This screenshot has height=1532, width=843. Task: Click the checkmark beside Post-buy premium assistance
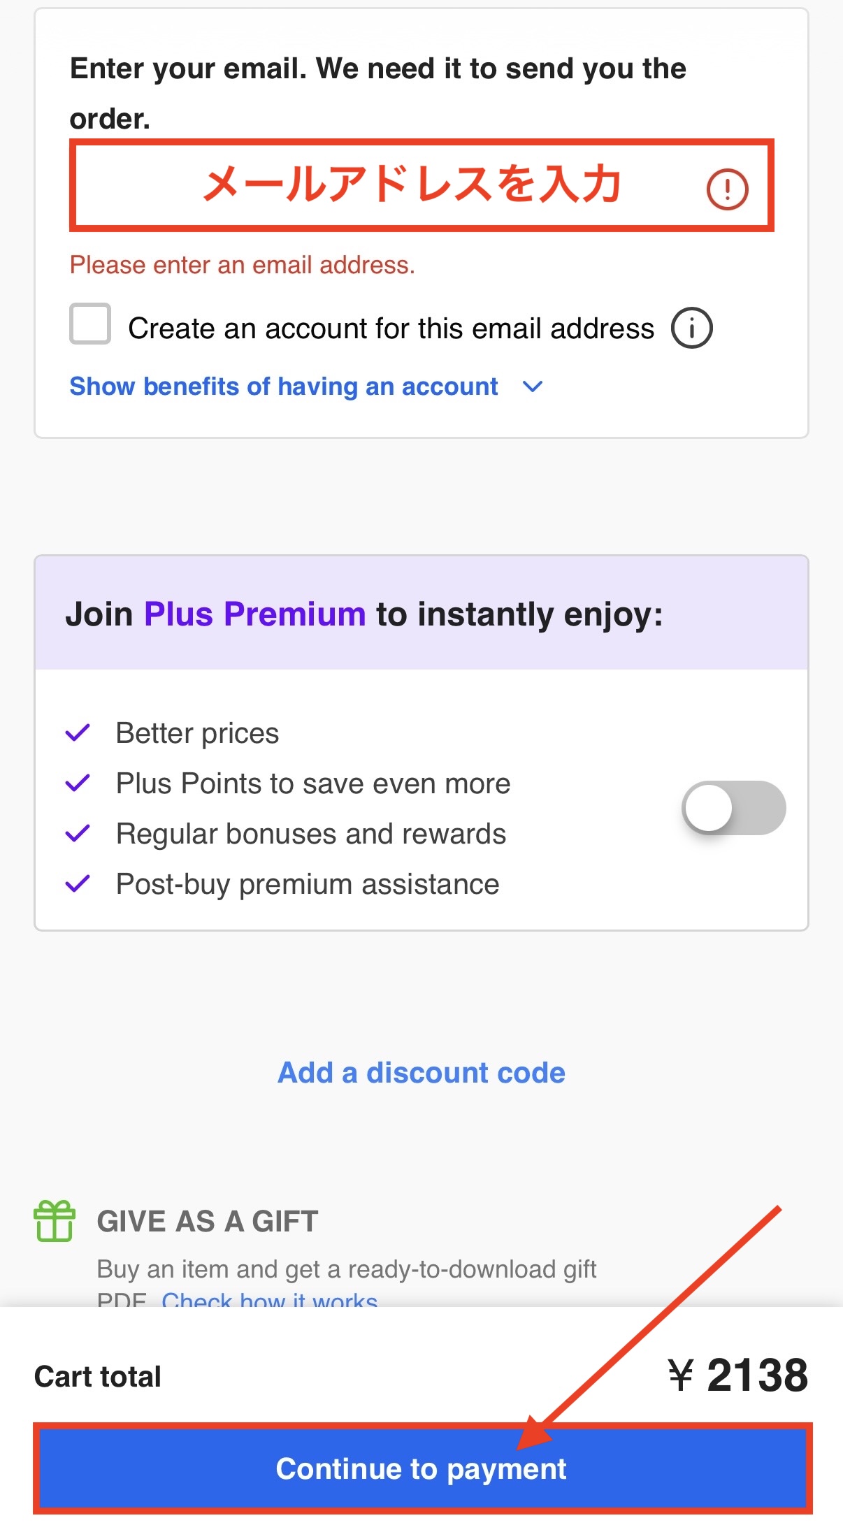click(x=78, y=884)
